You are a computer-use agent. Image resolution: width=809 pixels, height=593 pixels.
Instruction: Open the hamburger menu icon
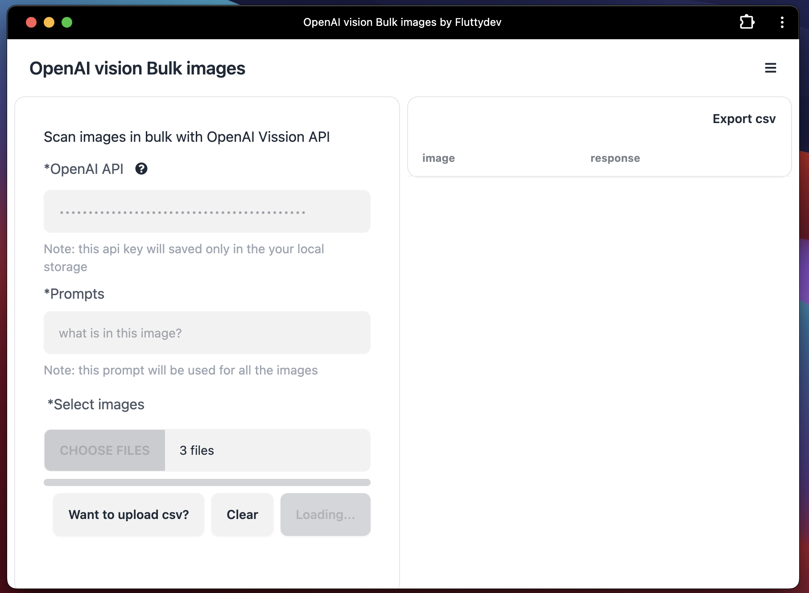(x=770, y=68)
